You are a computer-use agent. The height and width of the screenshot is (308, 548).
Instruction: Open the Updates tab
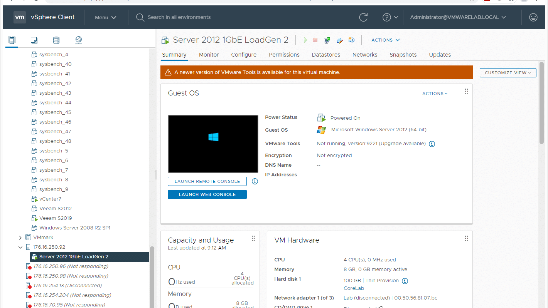click(x=440, y=55)
